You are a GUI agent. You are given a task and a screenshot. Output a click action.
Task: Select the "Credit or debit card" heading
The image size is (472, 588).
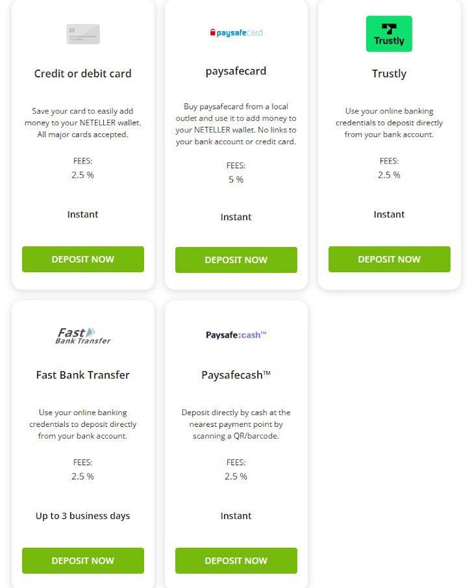(x=83, y=74)
